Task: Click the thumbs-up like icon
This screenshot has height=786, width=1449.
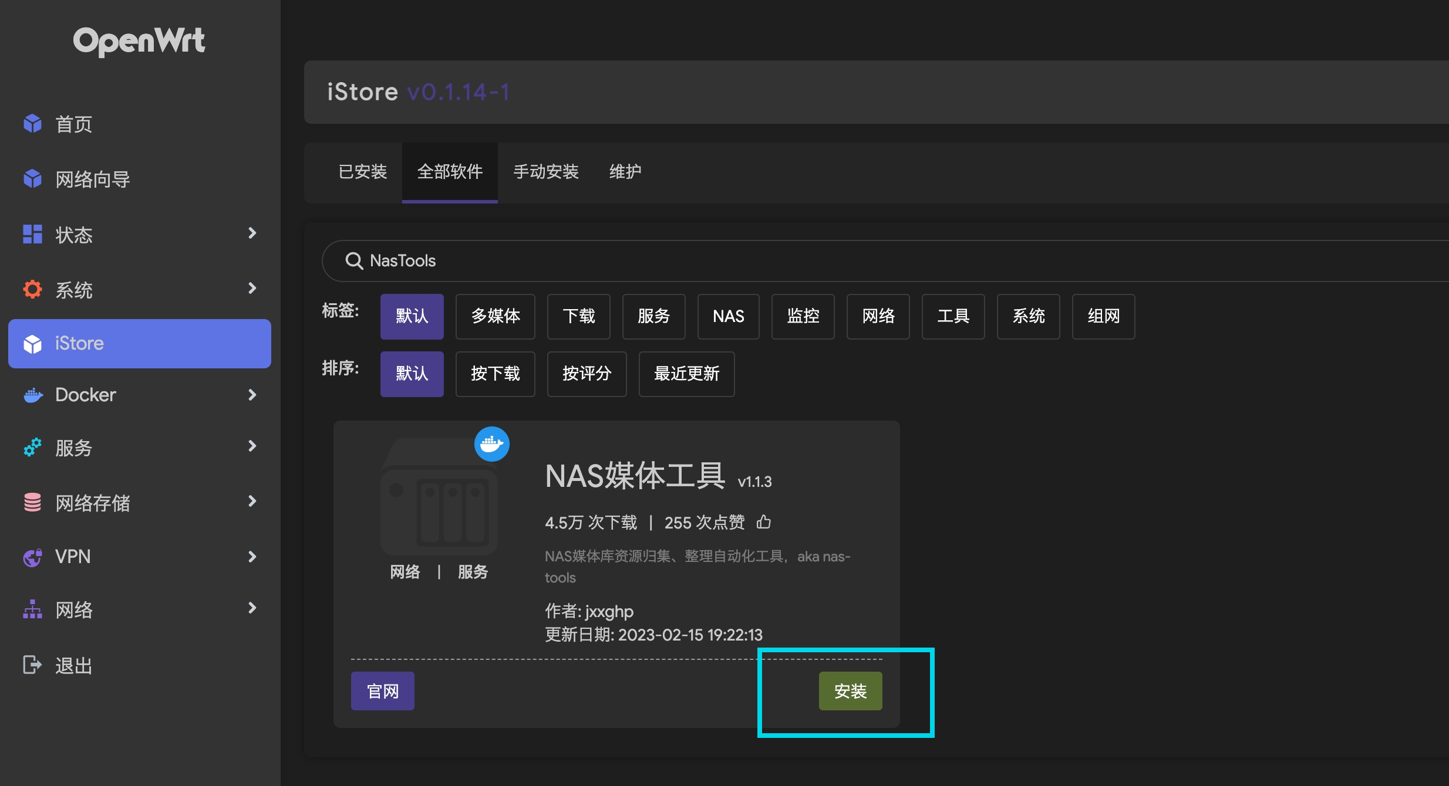Action: (x=763, y=521)
